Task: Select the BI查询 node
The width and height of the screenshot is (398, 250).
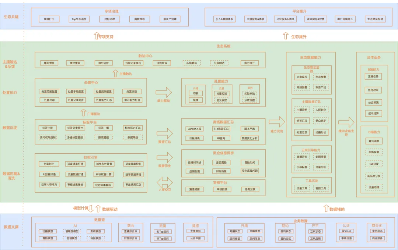Action: 221,138
